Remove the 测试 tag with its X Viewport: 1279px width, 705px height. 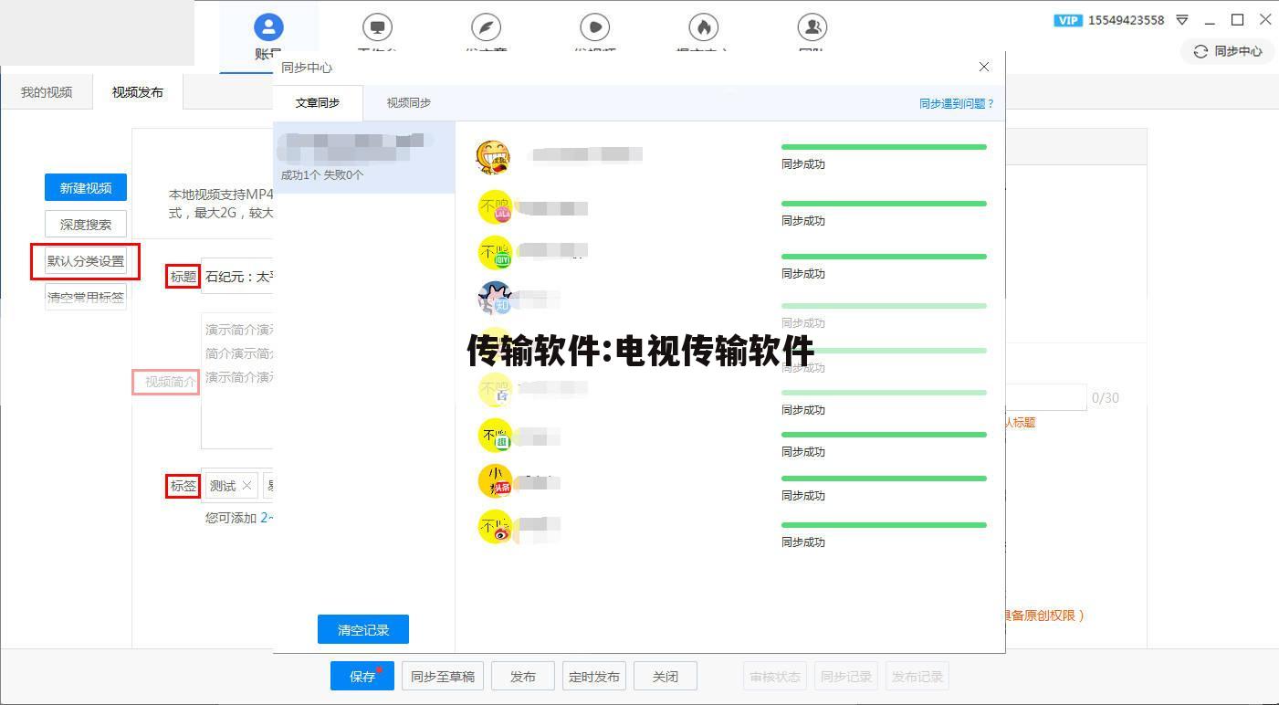click(x=246, y=486)
